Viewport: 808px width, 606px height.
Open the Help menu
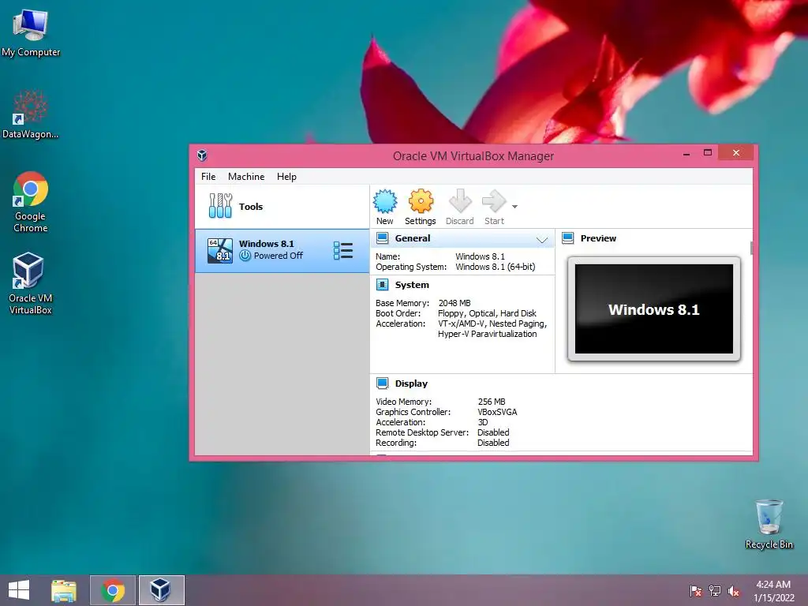pyautogui.click(x=286, y=176)
